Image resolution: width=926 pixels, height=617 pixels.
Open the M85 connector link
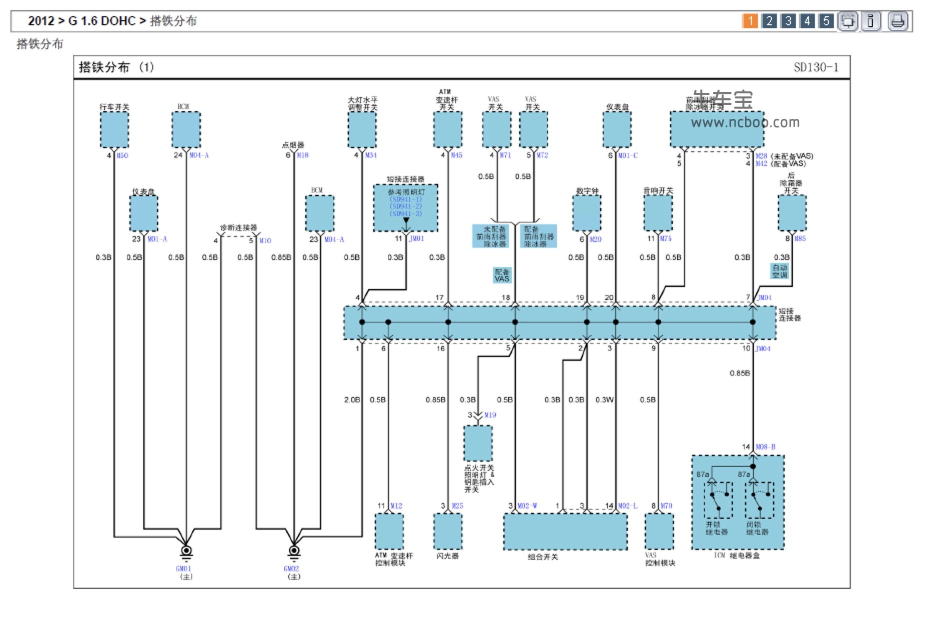[x=800, y=238]
